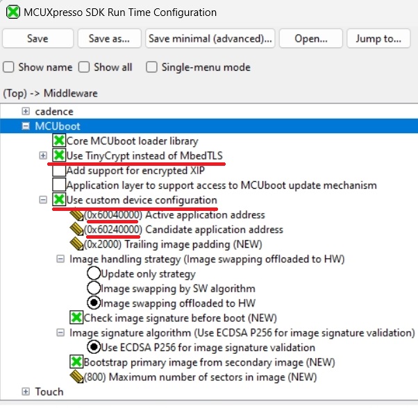Click the pencil icon beside Candidate application address
Viewport: 418px width, 408px height.
(x=77, y=230)
